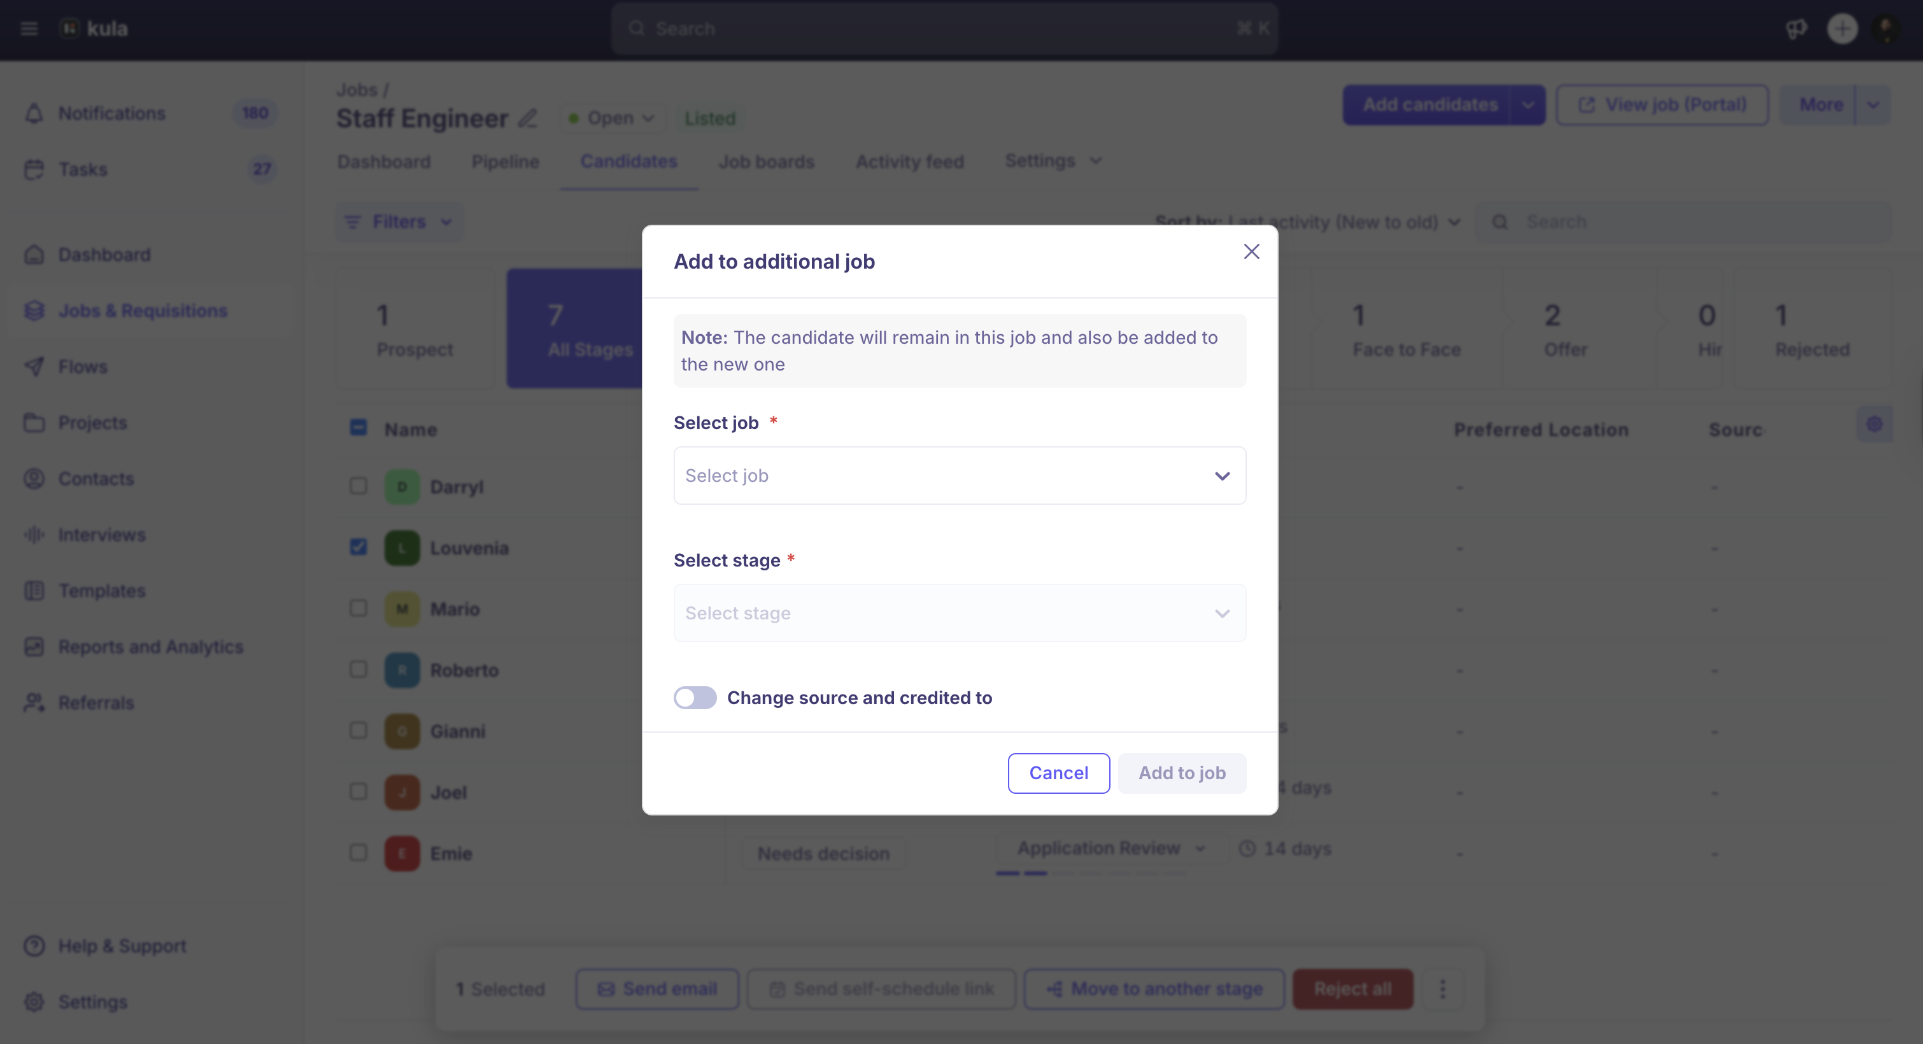Close the Add to additional job dialog
Screen dimensions: 1923x1044
(x=1251, y=251)
